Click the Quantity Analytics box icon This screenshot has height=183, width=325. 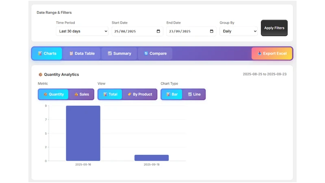pyautogui.click(x=40, y=74)
